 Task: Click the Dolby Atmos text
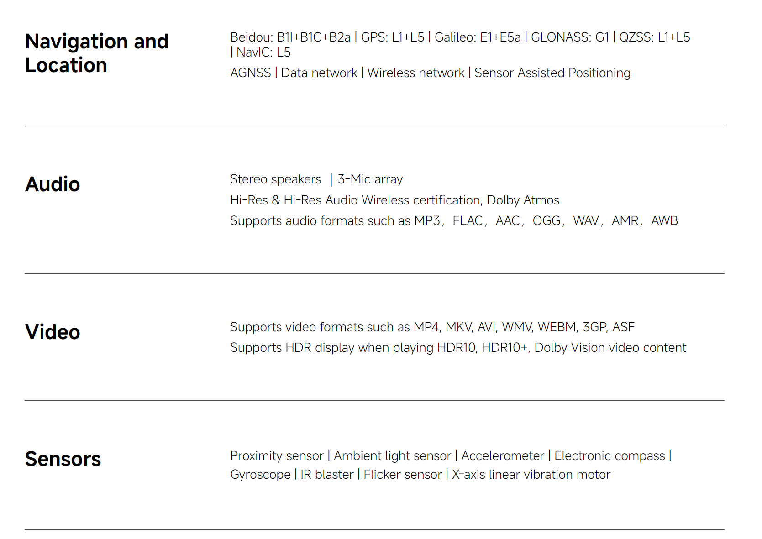[523, 200]
